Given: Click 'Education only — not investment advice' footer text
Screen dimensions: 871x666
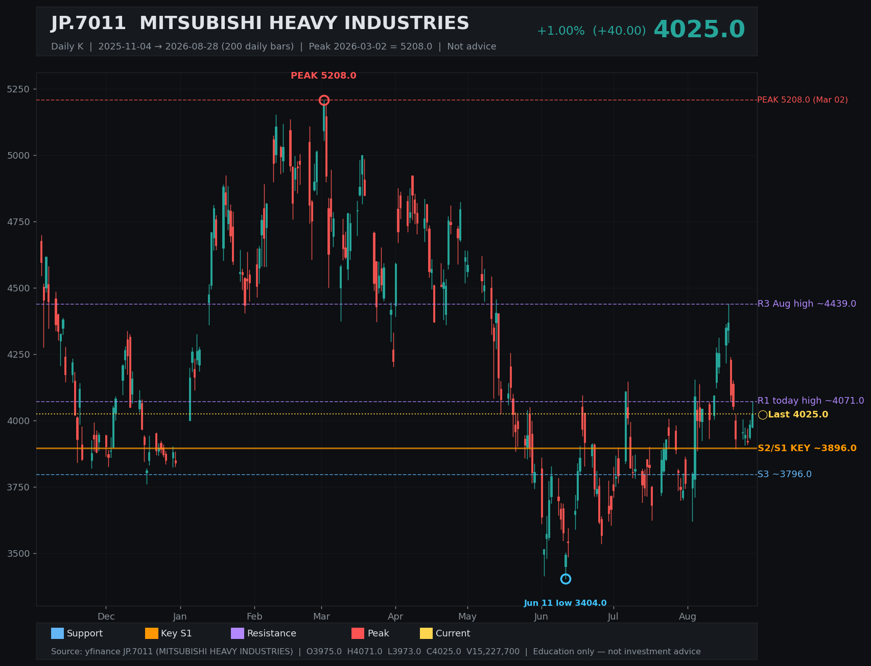Looking at the screenshot, I should click(x=617, y=652).
